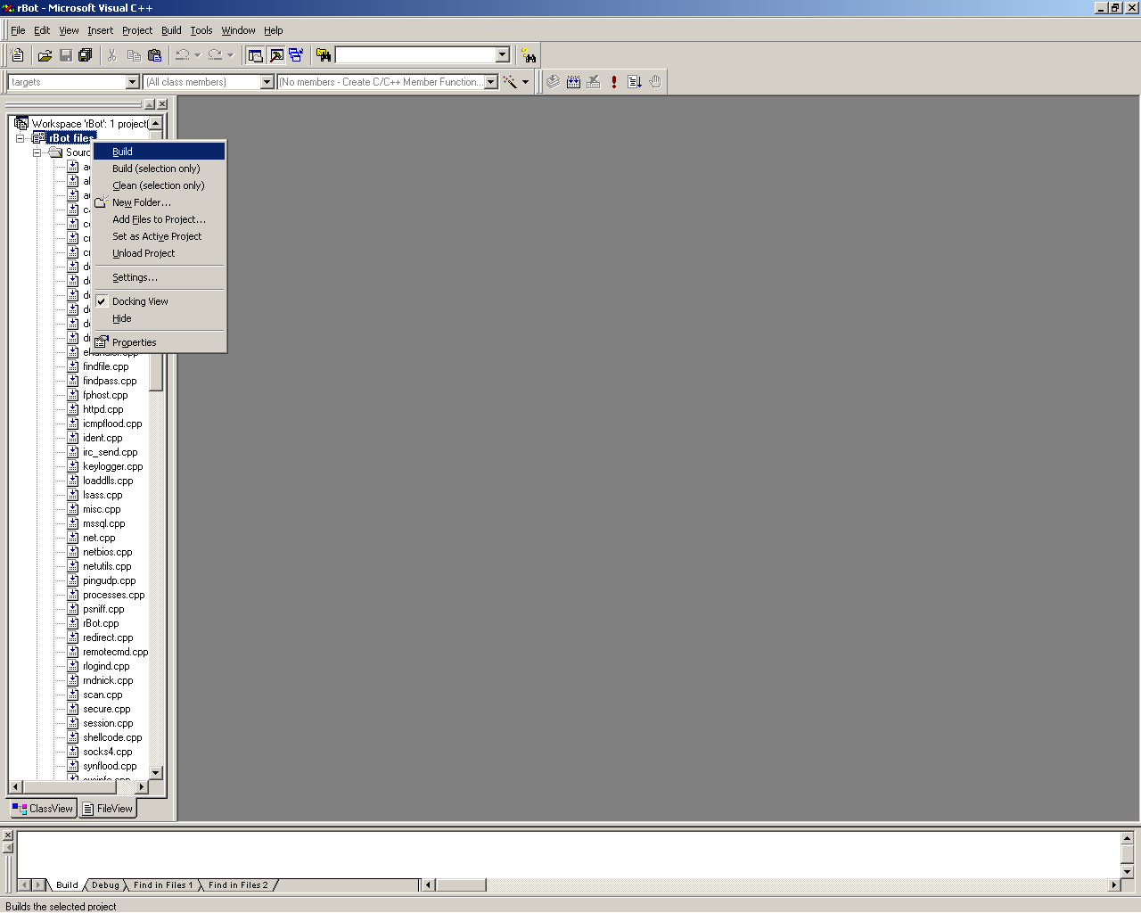Close the workspace pane with its X
This screenshot has width=1141, height=913.
tap(162, 104)
